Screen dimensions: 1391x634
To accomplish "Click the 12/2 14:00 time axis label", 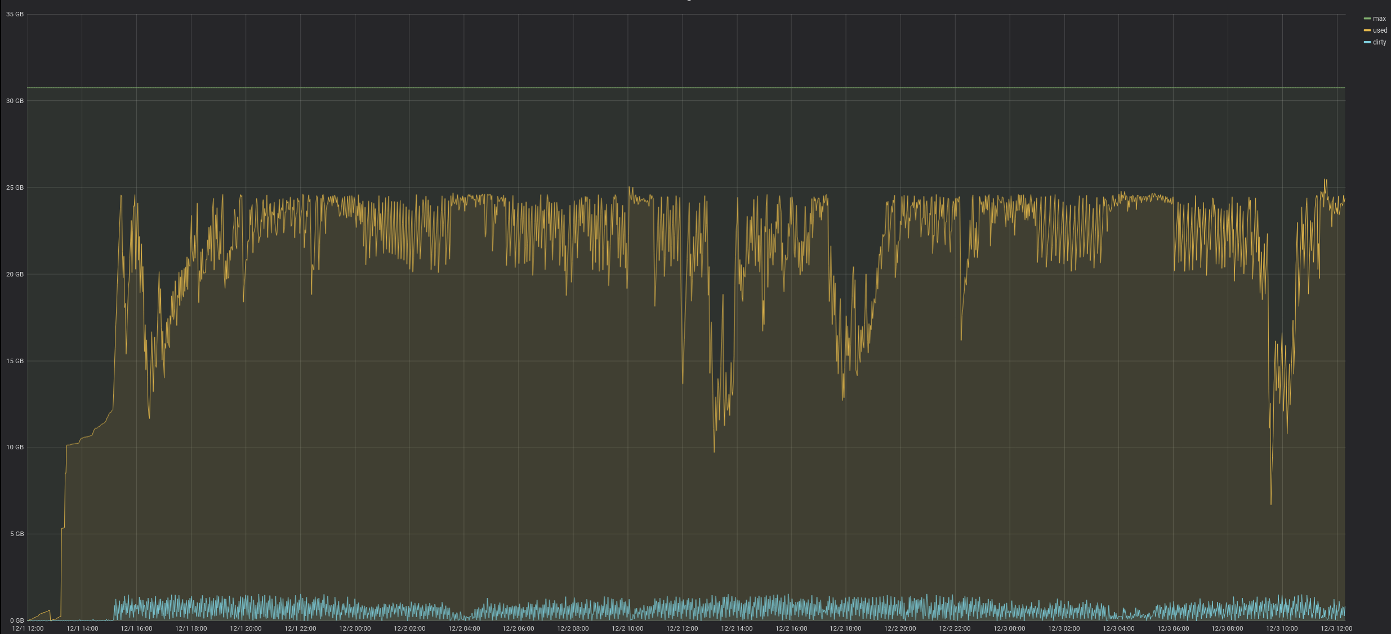I will [737, 628].
